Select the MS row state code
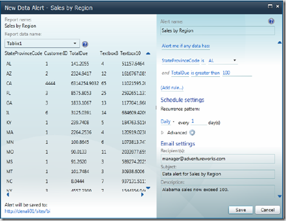 10,162
